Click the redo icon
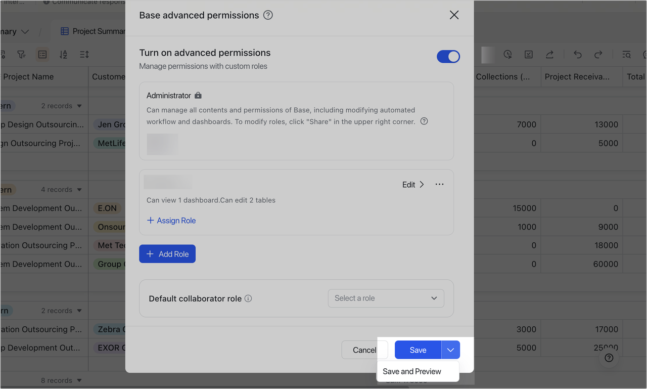Screen dimensions: 647x389 [x=598, y=54]
